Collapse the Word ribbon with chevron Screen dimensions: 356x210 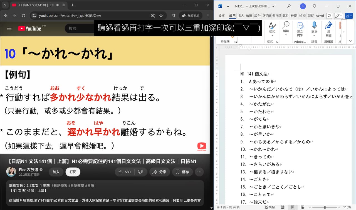tap(350, 41)
